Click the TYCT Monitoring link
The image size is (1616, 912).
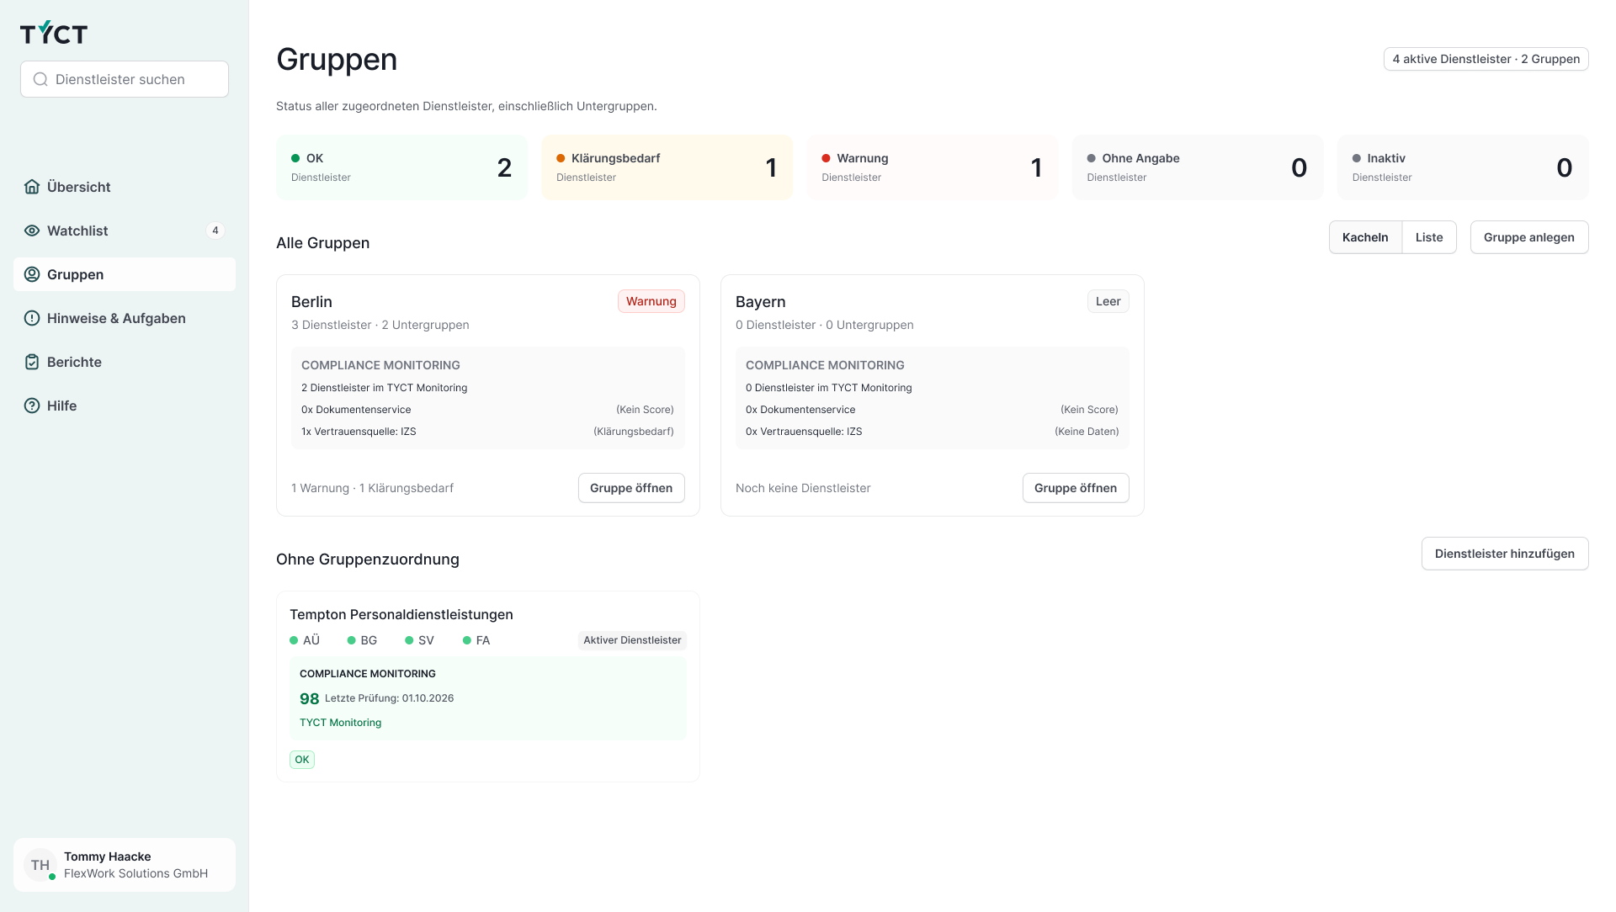(x=340, y=723)
